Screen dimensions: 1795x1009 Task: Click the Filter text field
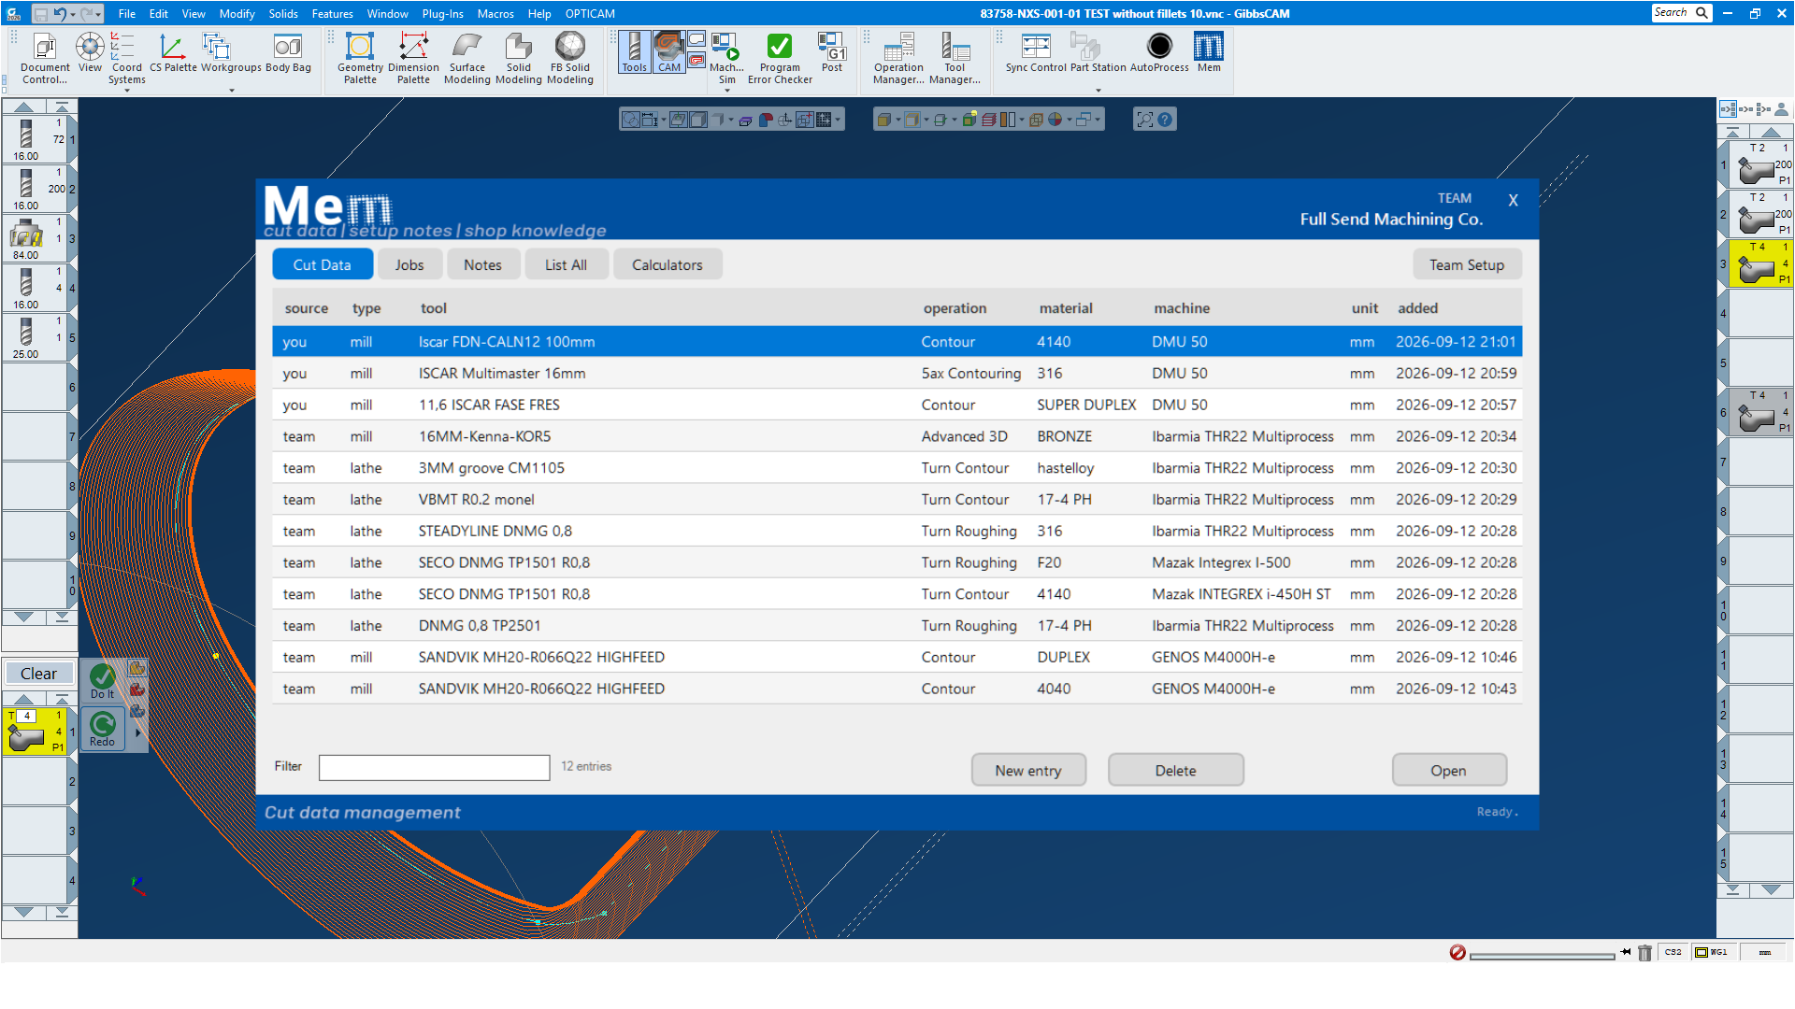tap(434, 767)
